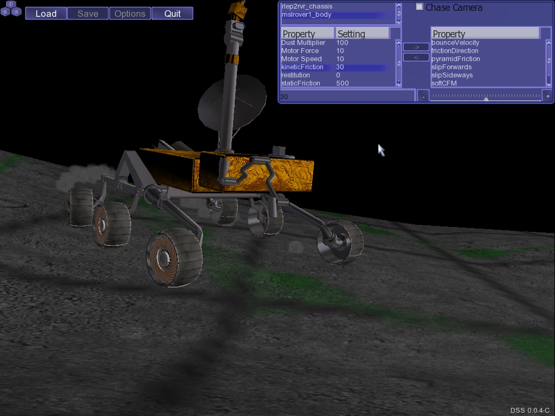Click the Quit button
The height and width of the screenshot is (416, 555).
(172, 14)
